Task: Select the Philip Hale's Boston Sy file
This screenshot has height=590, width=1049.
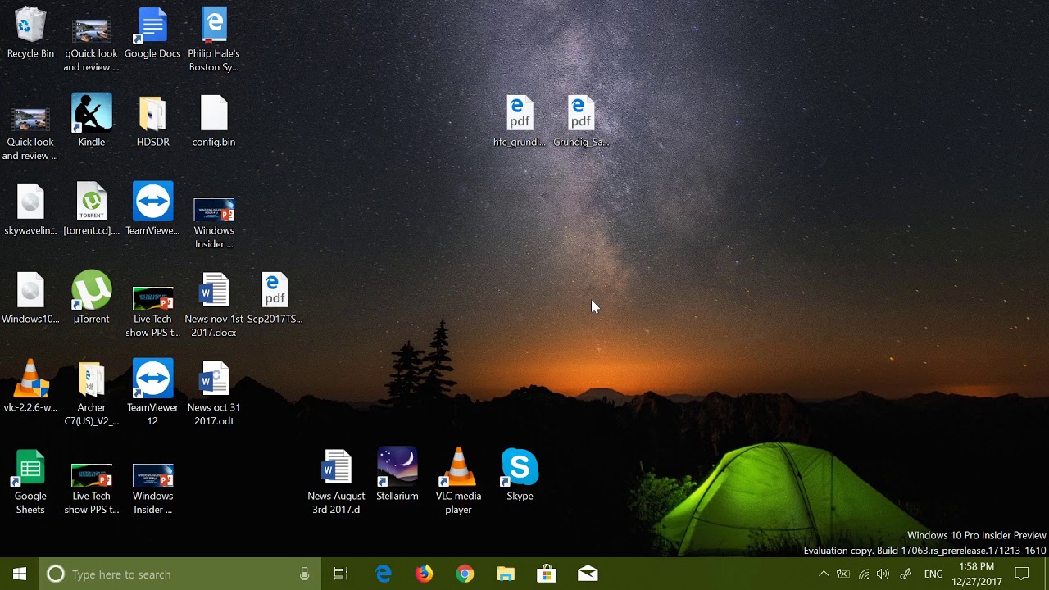Action: click(x=214, y=39)
